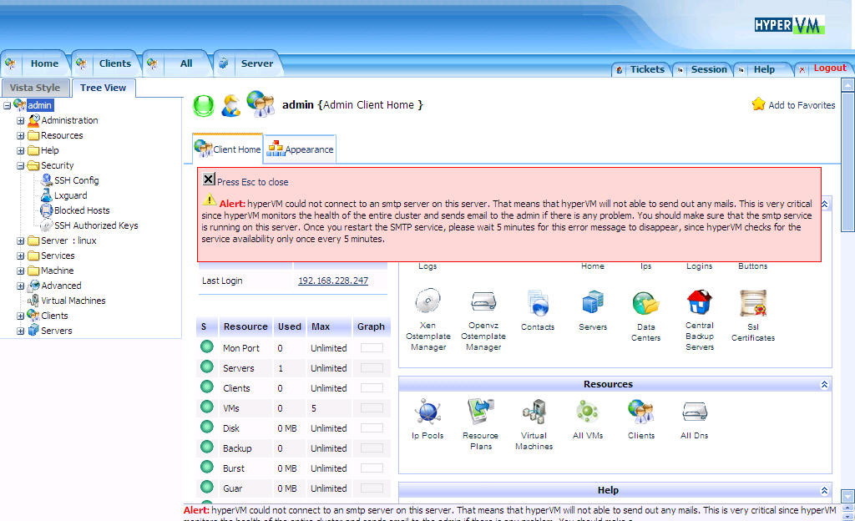The width and height of the screenshot is (855, 521).
Task: Open the Appearance tab
Action: tap(301, 149)
